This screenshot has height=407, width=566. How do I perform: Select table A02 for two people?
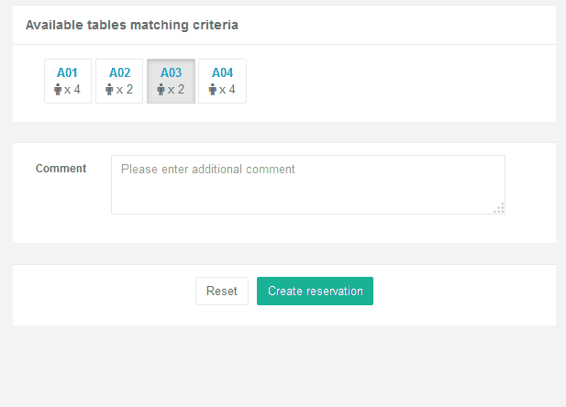click(119, 82)
